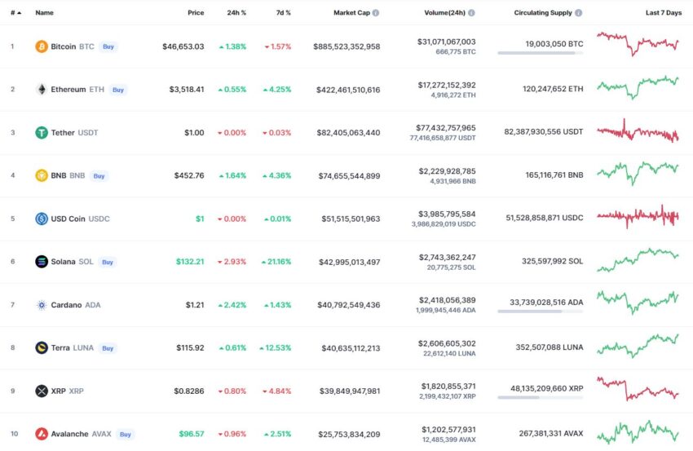693x451 pixels.
Task: Click Buy button next to Bitcoin
Action: (x=108, y=46)
